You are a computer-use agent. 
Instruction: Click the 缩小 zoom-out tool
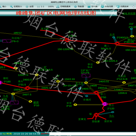(x=3, y=6)
